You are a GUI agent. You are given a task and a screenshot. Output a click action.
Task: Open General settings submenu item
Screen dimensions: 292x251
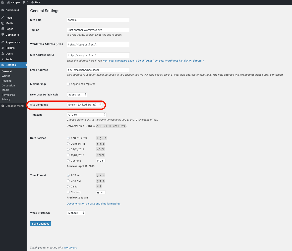[x=7, y=71]
